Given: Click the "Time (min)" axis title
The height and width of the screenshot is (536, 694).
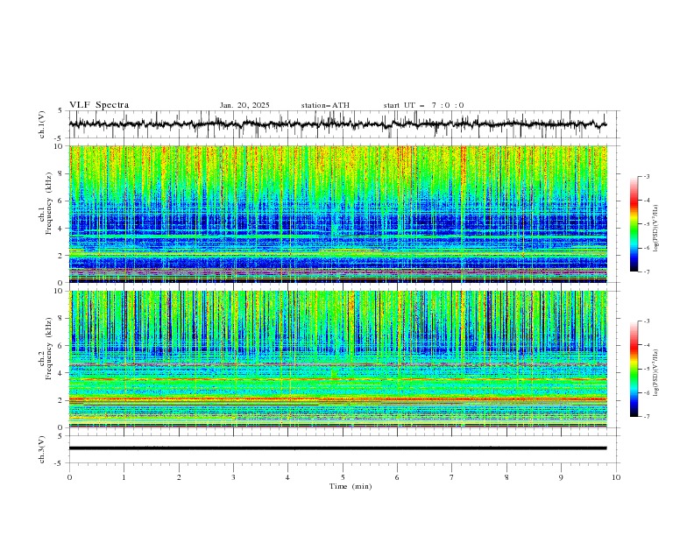Looking at the screenshot, I should 351,486.
